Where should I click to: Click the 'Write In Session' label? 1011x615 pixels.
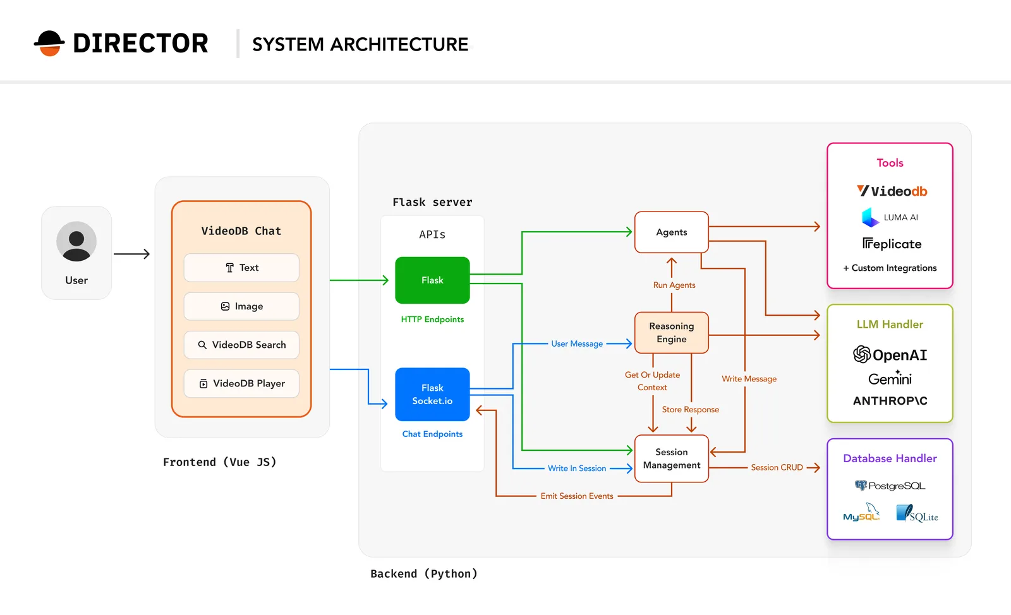tap(577, 469)
